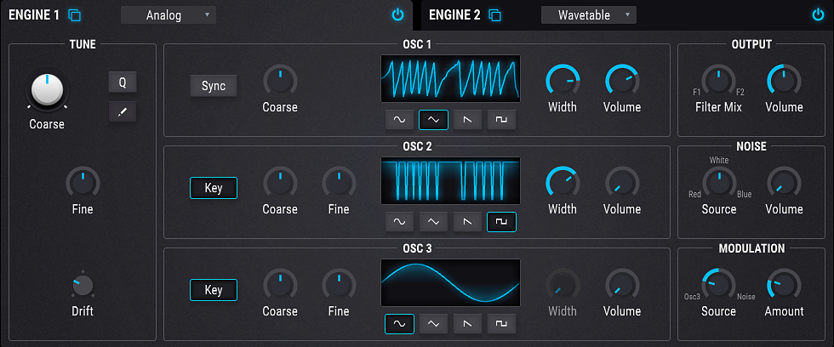Select sawtooth waveform for OSC 1
Viewport: 834px width, 347px height.
(467, 120)
